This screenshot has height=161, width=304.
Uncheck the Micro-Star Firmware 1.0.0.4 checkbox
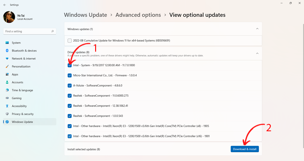pyautogui.click(x=70, y=75)
